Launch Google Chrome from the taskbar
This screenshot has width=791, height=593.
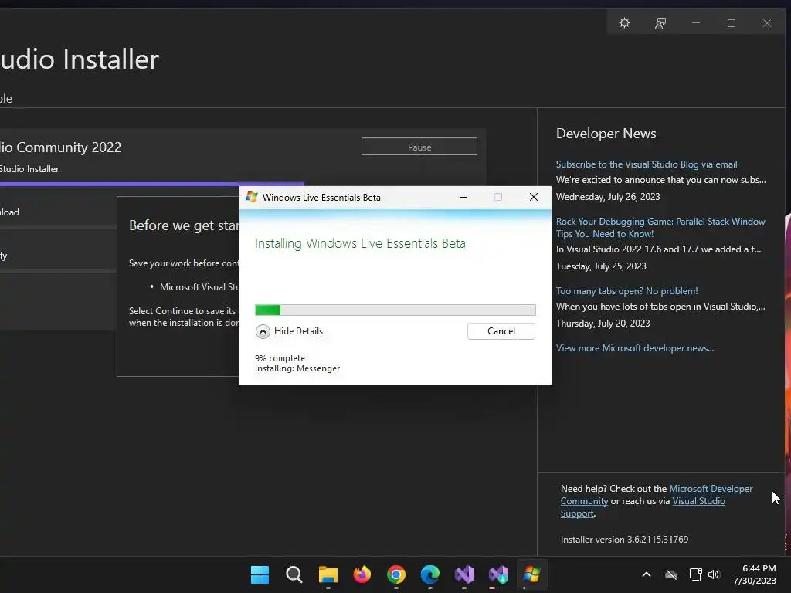pyautogui.click(x=396, y=574)
